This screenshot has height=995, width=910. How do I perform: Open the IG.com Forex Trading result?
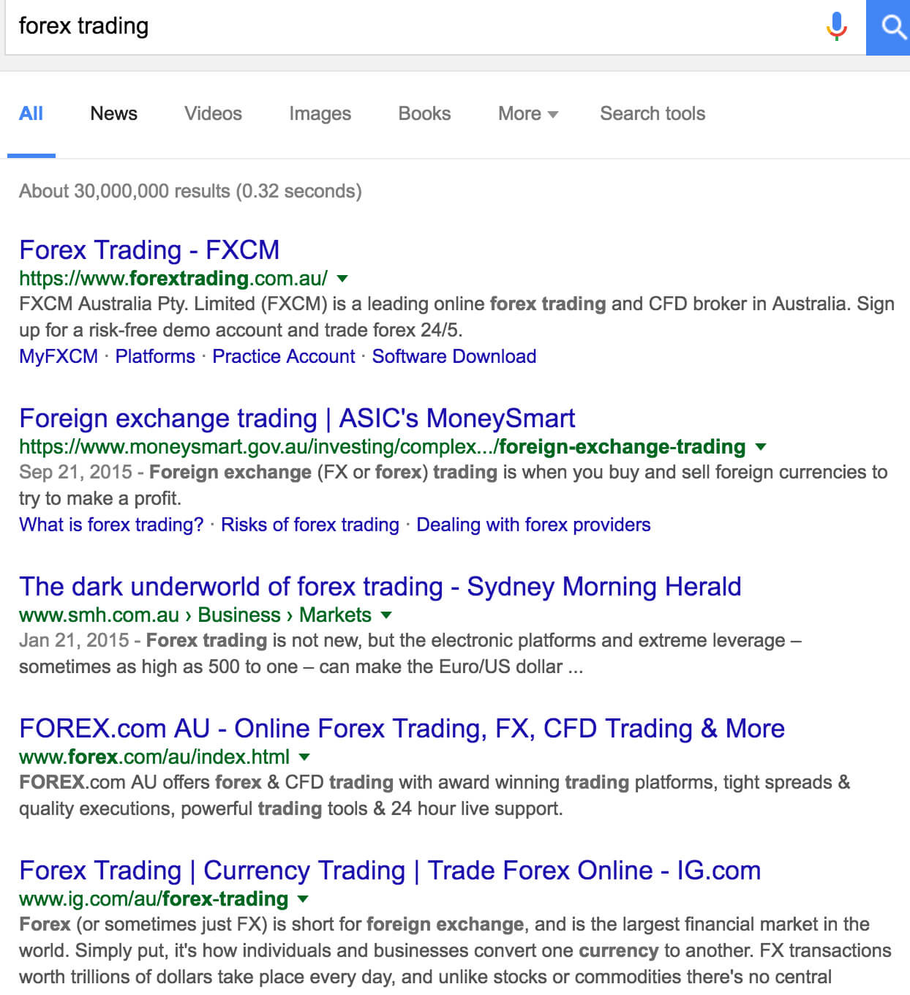pyautogui.click(x=390, y=871)
